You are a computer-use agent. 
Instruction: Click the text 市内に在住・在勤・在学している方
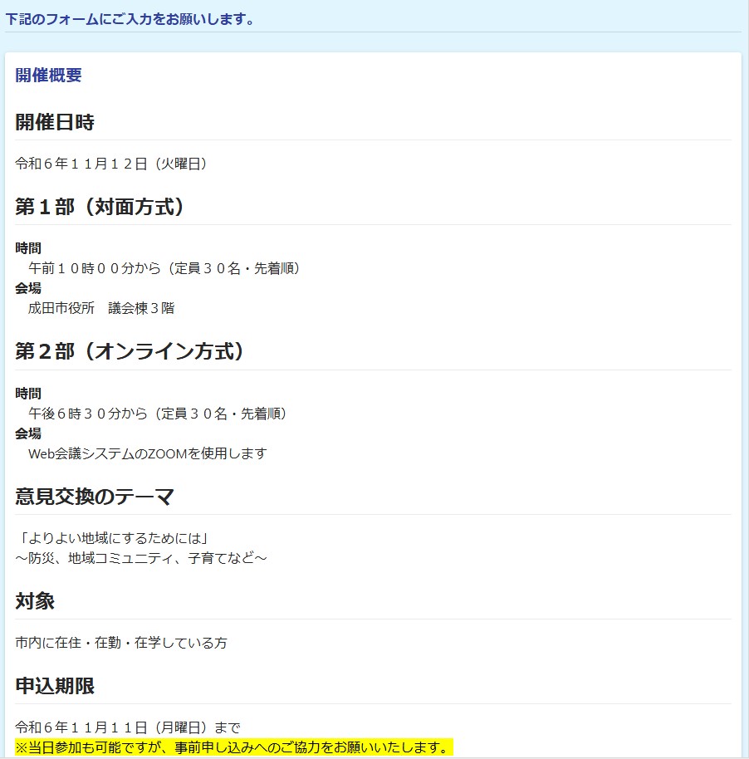coord(121,643)
